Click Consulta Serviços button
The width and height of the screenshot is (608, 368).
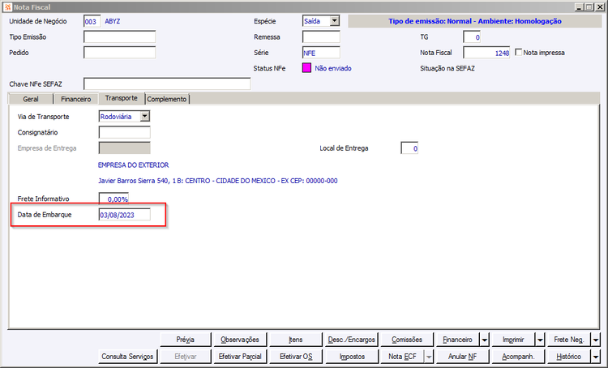click(x=127, y=357)
